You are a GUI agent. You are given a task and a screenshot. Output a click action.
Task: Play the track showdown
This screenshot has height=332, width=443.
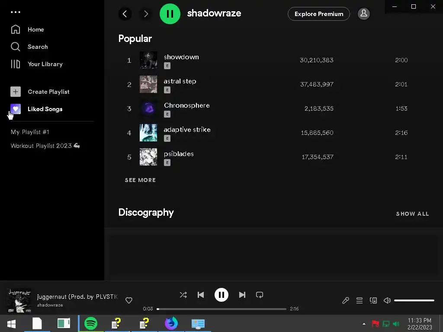coord(181,57)
